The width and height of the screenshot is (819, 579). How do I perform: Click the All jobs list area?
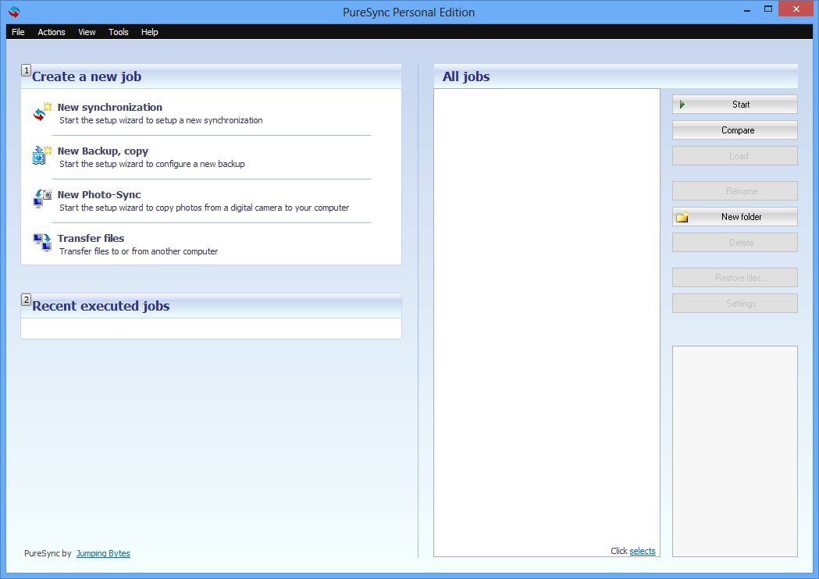click(x=547, y=322)
